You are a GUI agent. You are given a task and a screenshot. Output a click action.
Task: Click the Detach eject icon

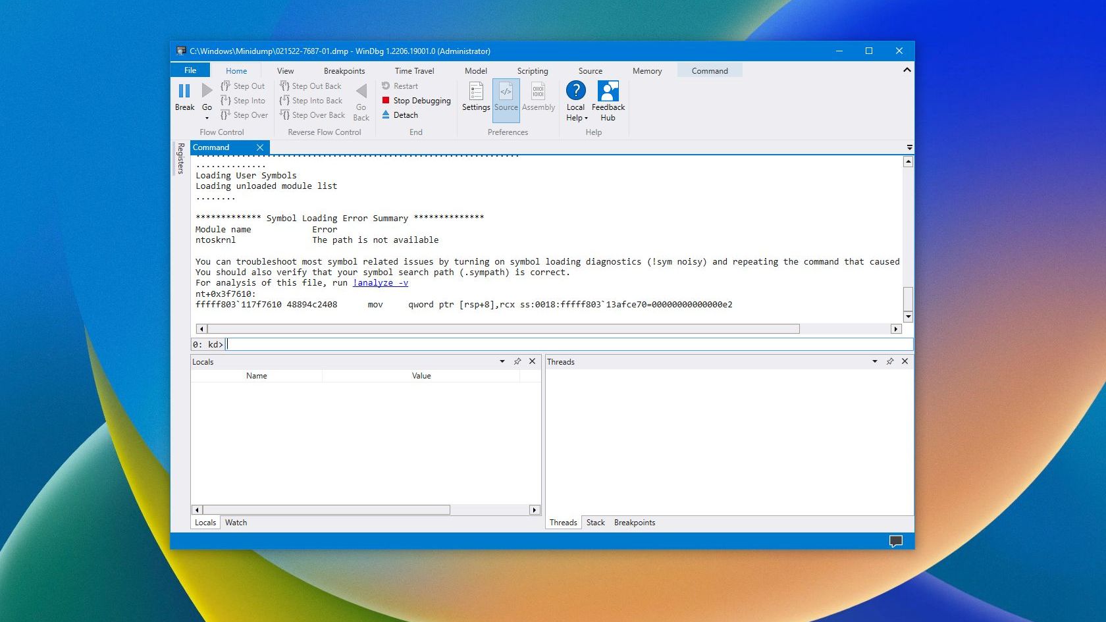(x=386, y=115)
